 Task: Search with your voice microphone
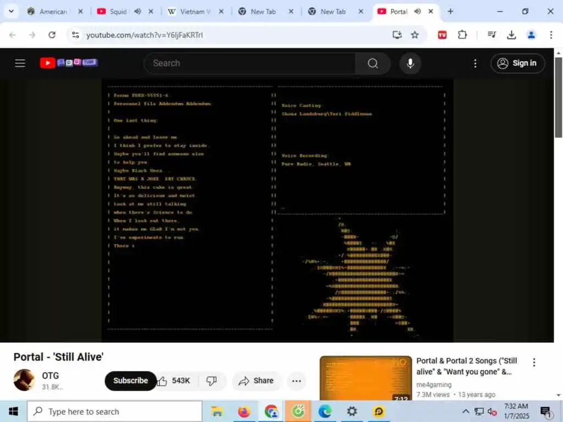410,63
